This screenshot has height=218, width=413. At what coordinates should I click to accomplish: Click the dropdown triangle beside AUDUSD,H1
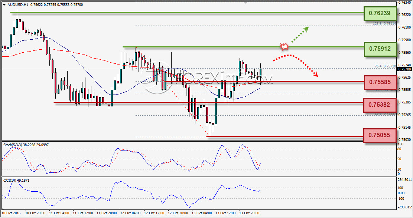(4, 5)
